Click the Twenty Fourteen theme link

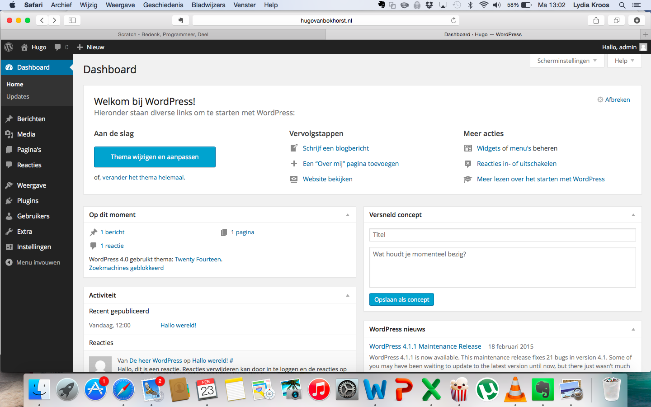click(x=198, y=259)
